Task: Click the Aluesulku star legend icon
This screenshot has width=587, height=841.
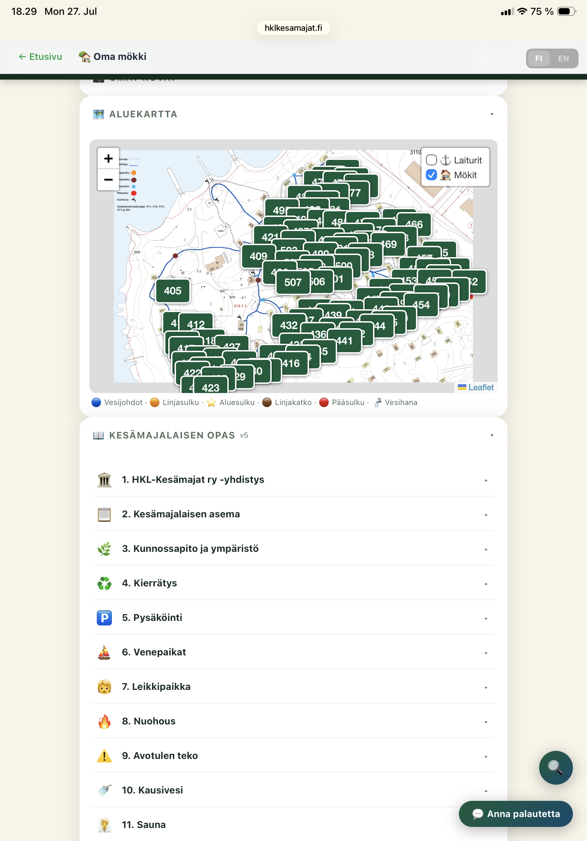Action: pos(211,403)
